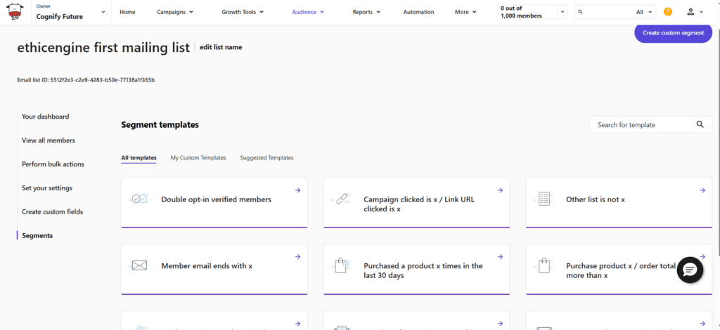The height and width of the screenshot is (330, 720).
Task: Click arrow on Other list is not x card
Action: coord(702,190)
